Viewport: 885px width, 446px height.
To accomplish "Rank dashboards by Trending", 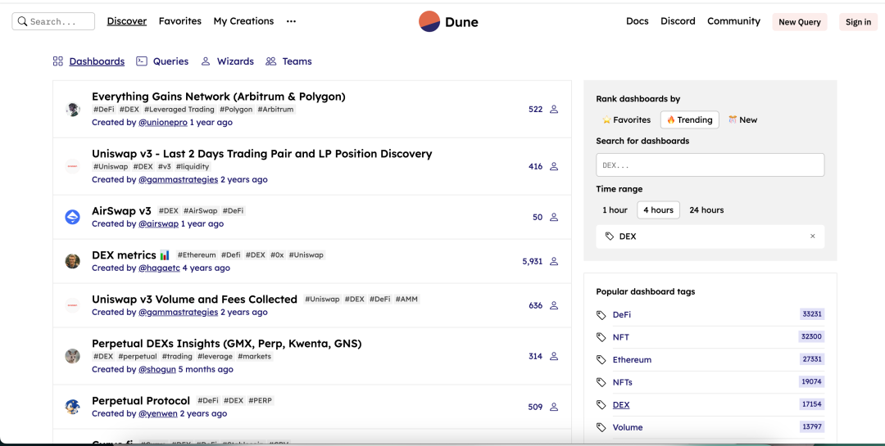I will [690, 119].
